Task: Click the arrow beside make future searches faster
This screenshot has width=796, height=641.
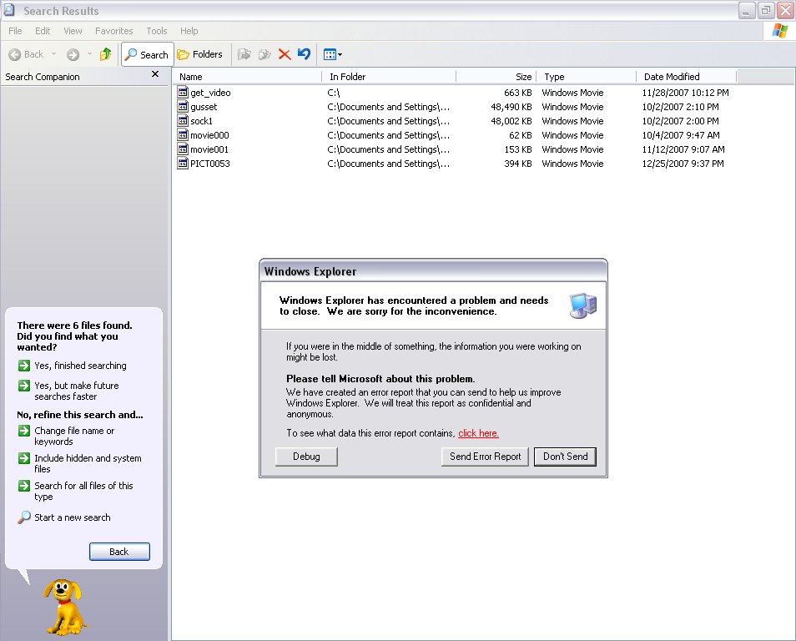Action: click(x=24, y=386)
